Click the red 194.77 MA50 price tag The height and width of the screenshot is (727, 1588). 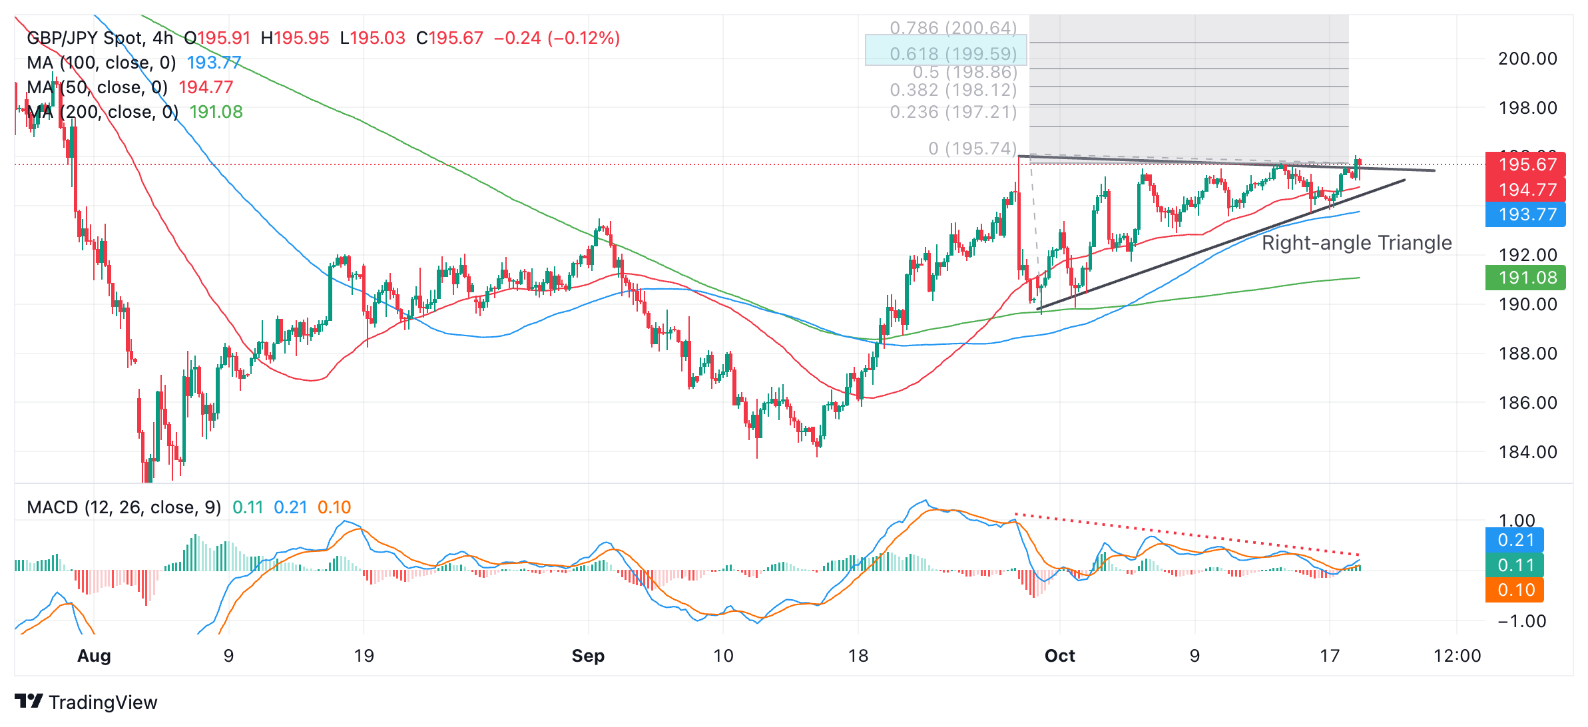pos(1527,190)
